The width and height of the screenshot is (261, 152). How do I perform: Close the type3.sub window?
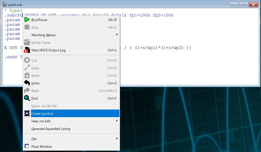click(253, 4)
